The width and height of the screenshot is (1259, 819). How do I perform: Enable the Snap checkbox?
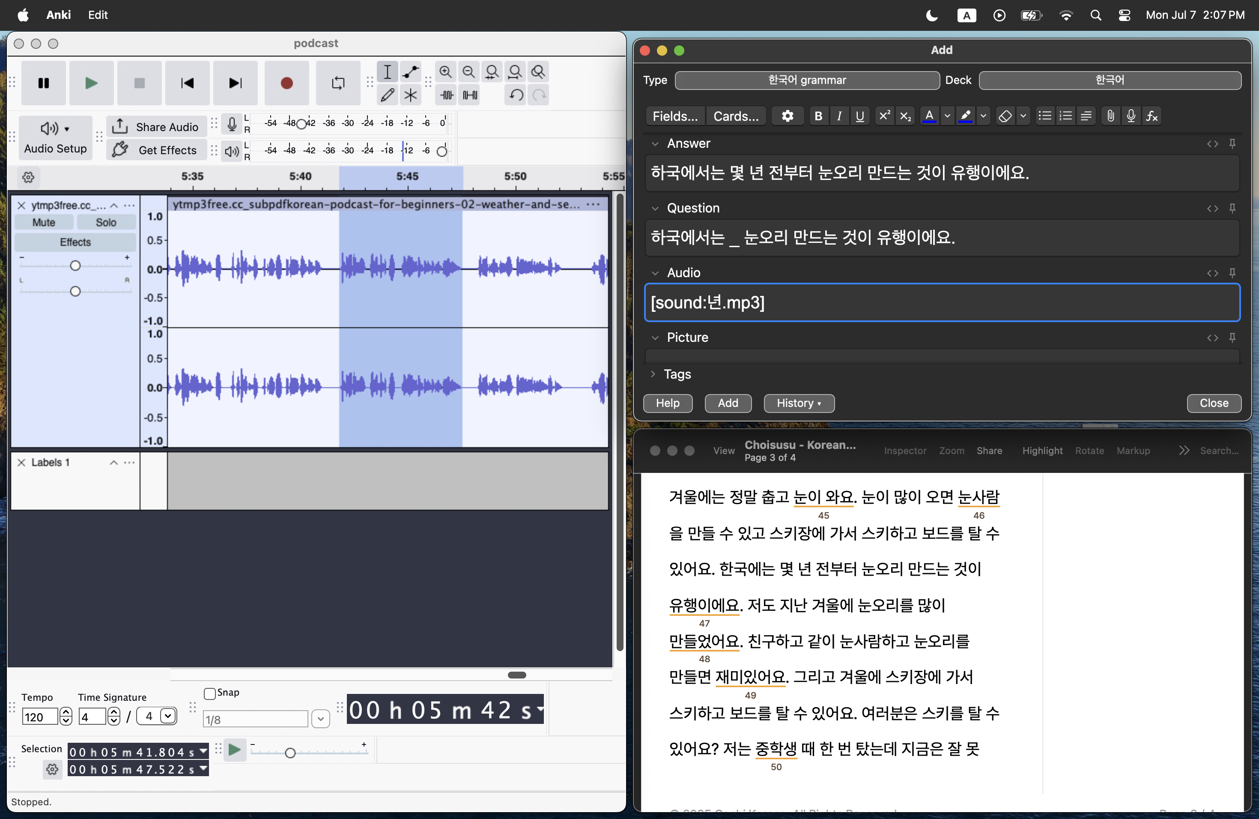tap(209, 693)
